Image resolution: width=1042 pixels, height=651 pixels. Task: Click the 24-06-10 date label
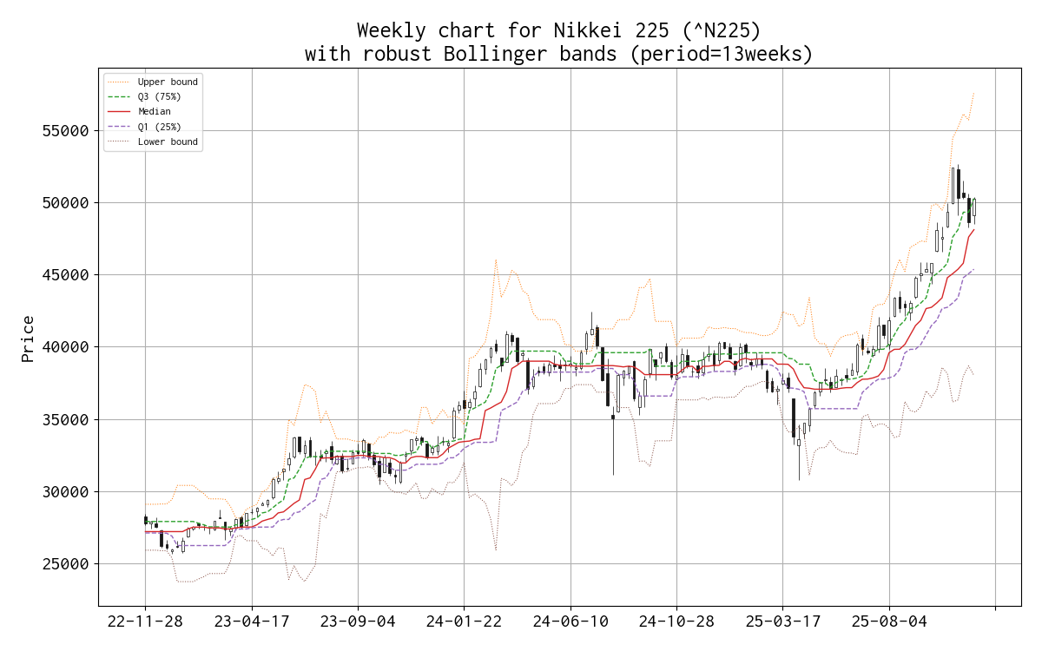(570, 623)
